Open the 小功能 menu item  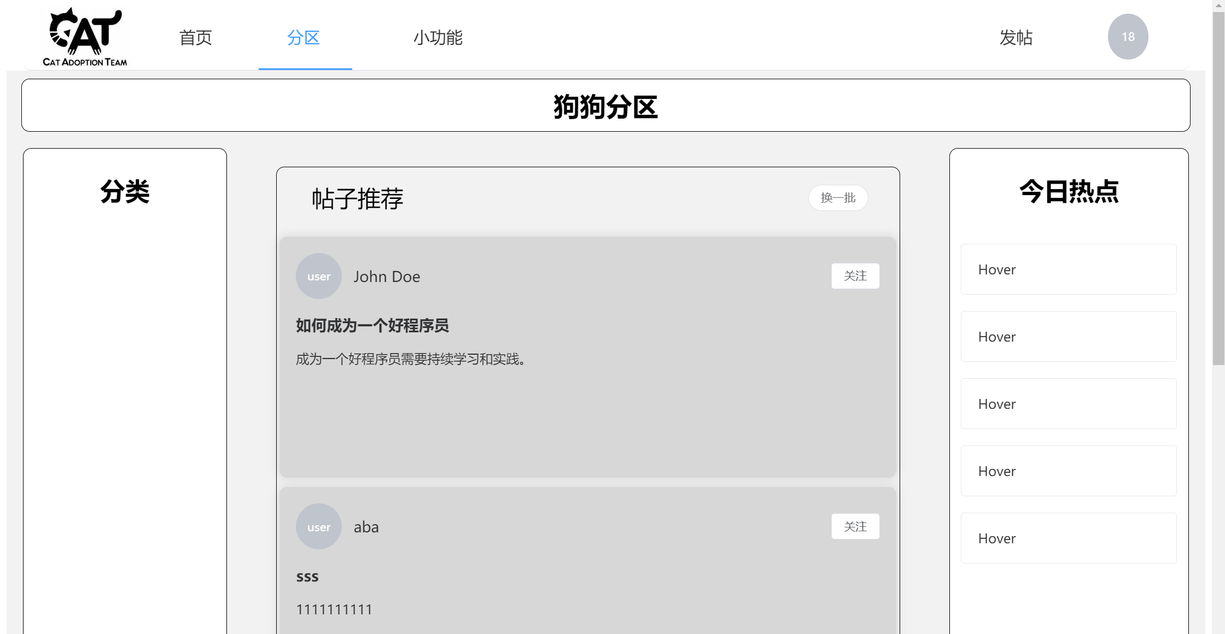[x=437, y=37]
